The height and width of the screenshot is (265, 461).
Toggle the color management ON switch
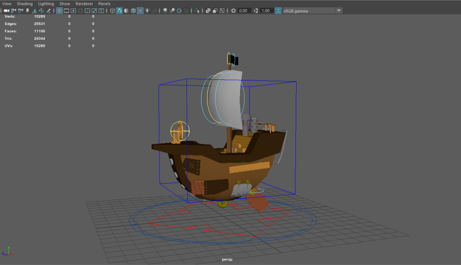coord(277,10)
